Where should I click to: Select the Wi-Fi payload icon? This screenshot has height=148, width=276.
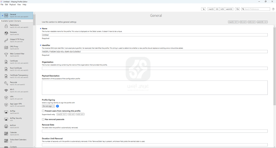6,90
